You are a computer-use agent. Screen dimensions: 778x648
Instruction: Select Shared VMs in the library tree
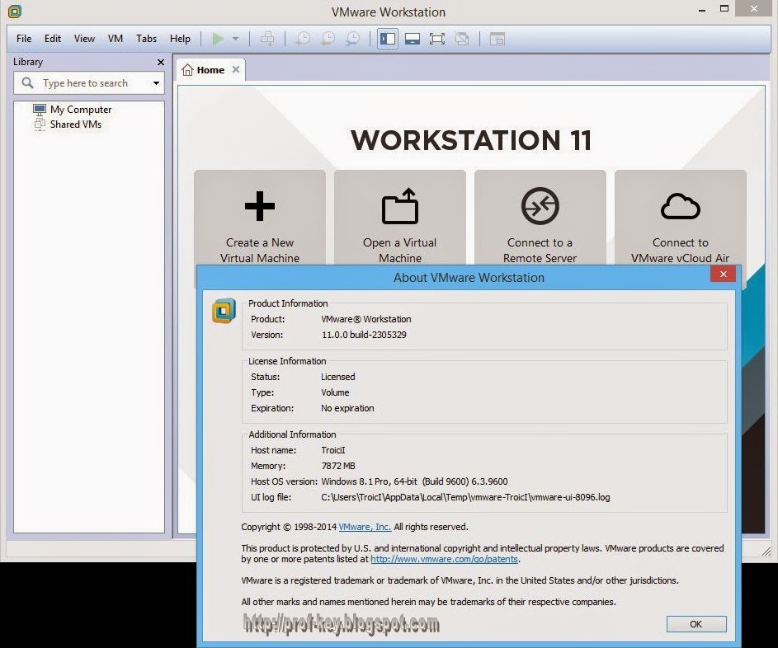click(75, 124)
